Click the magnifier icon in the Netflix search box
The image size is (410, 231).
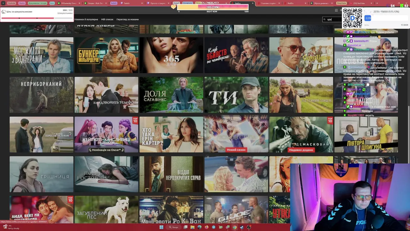click(x=324, y=19)
